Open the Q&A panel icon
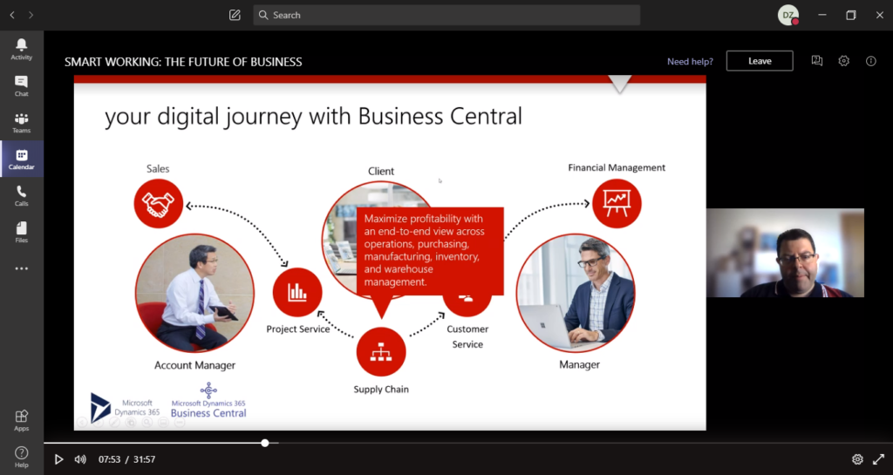Screen dimensions: 893x475 point(816,61)
